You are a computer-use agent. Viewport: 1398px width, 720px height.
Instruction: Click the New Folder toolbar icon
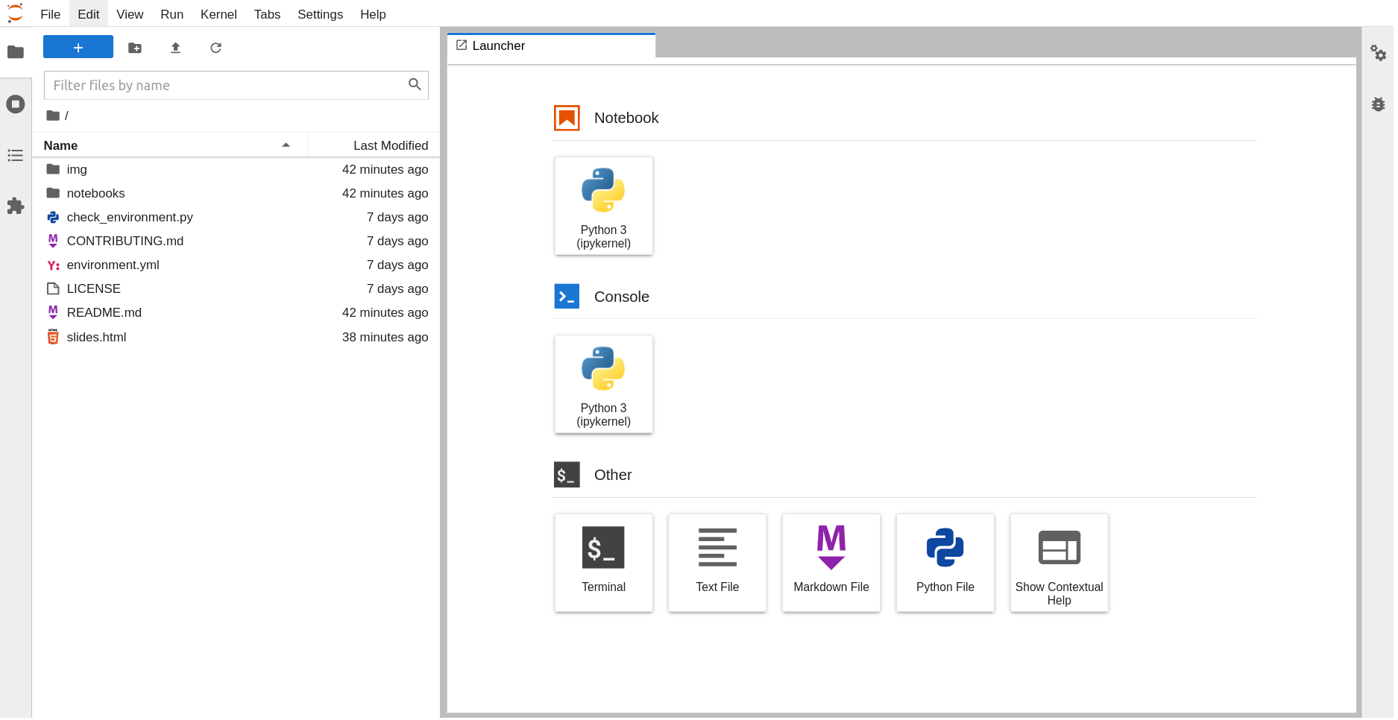point(135,48)
